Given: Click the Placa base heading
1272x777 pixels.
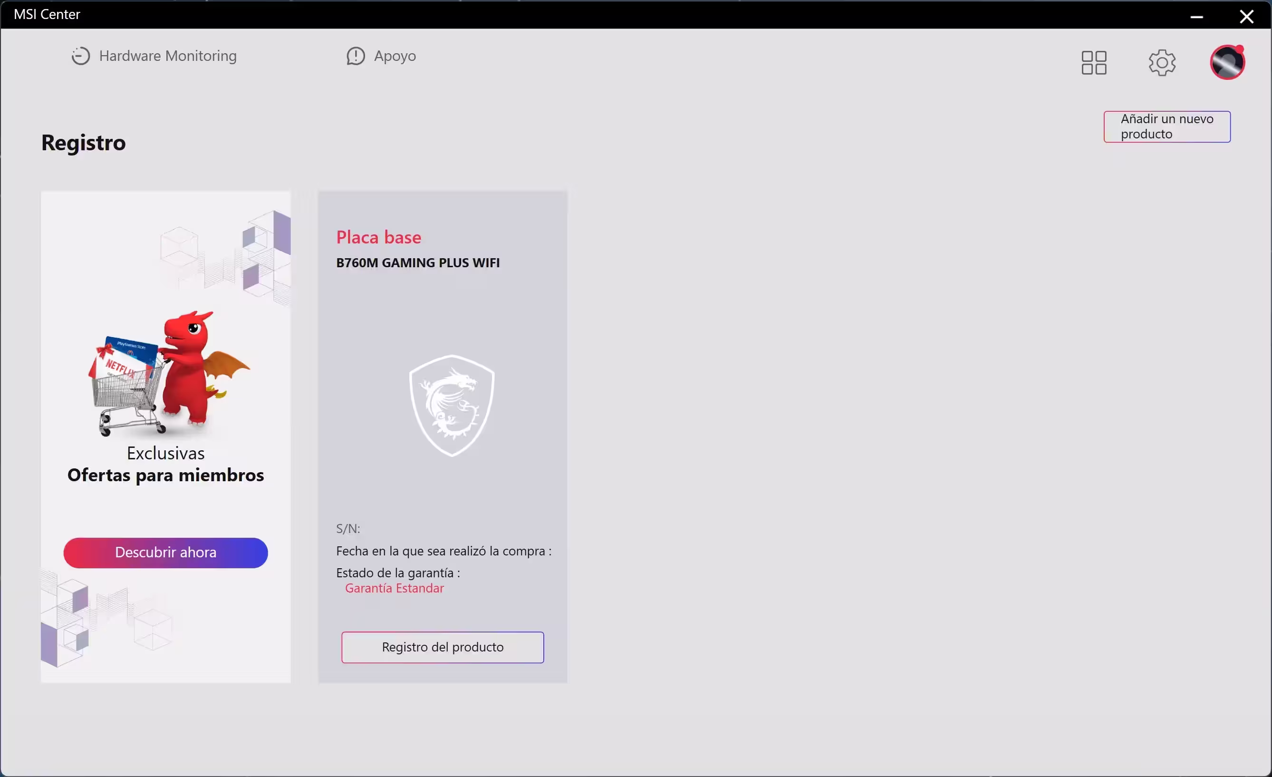Looking at the screenshot, I should 378,237.
